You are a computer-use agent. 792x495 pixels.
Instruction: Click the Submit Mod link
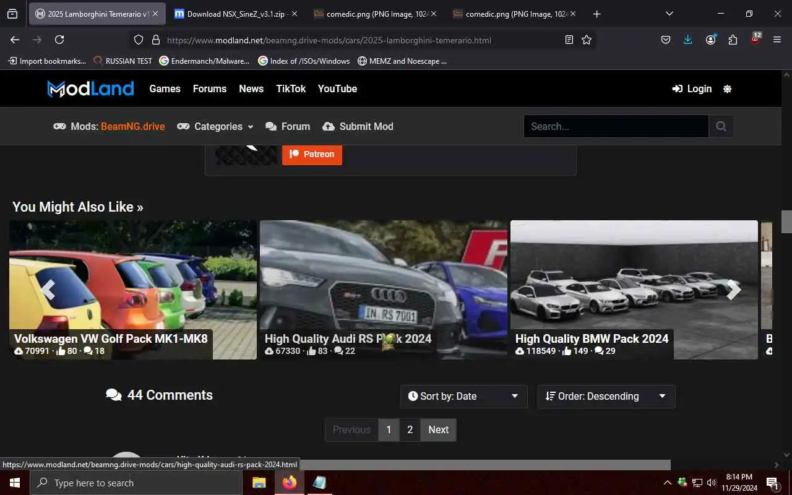click(x=358, y=126)
